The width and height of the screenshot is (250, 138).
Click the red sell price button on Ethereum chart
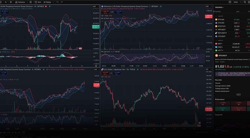[x=106, y=12]
